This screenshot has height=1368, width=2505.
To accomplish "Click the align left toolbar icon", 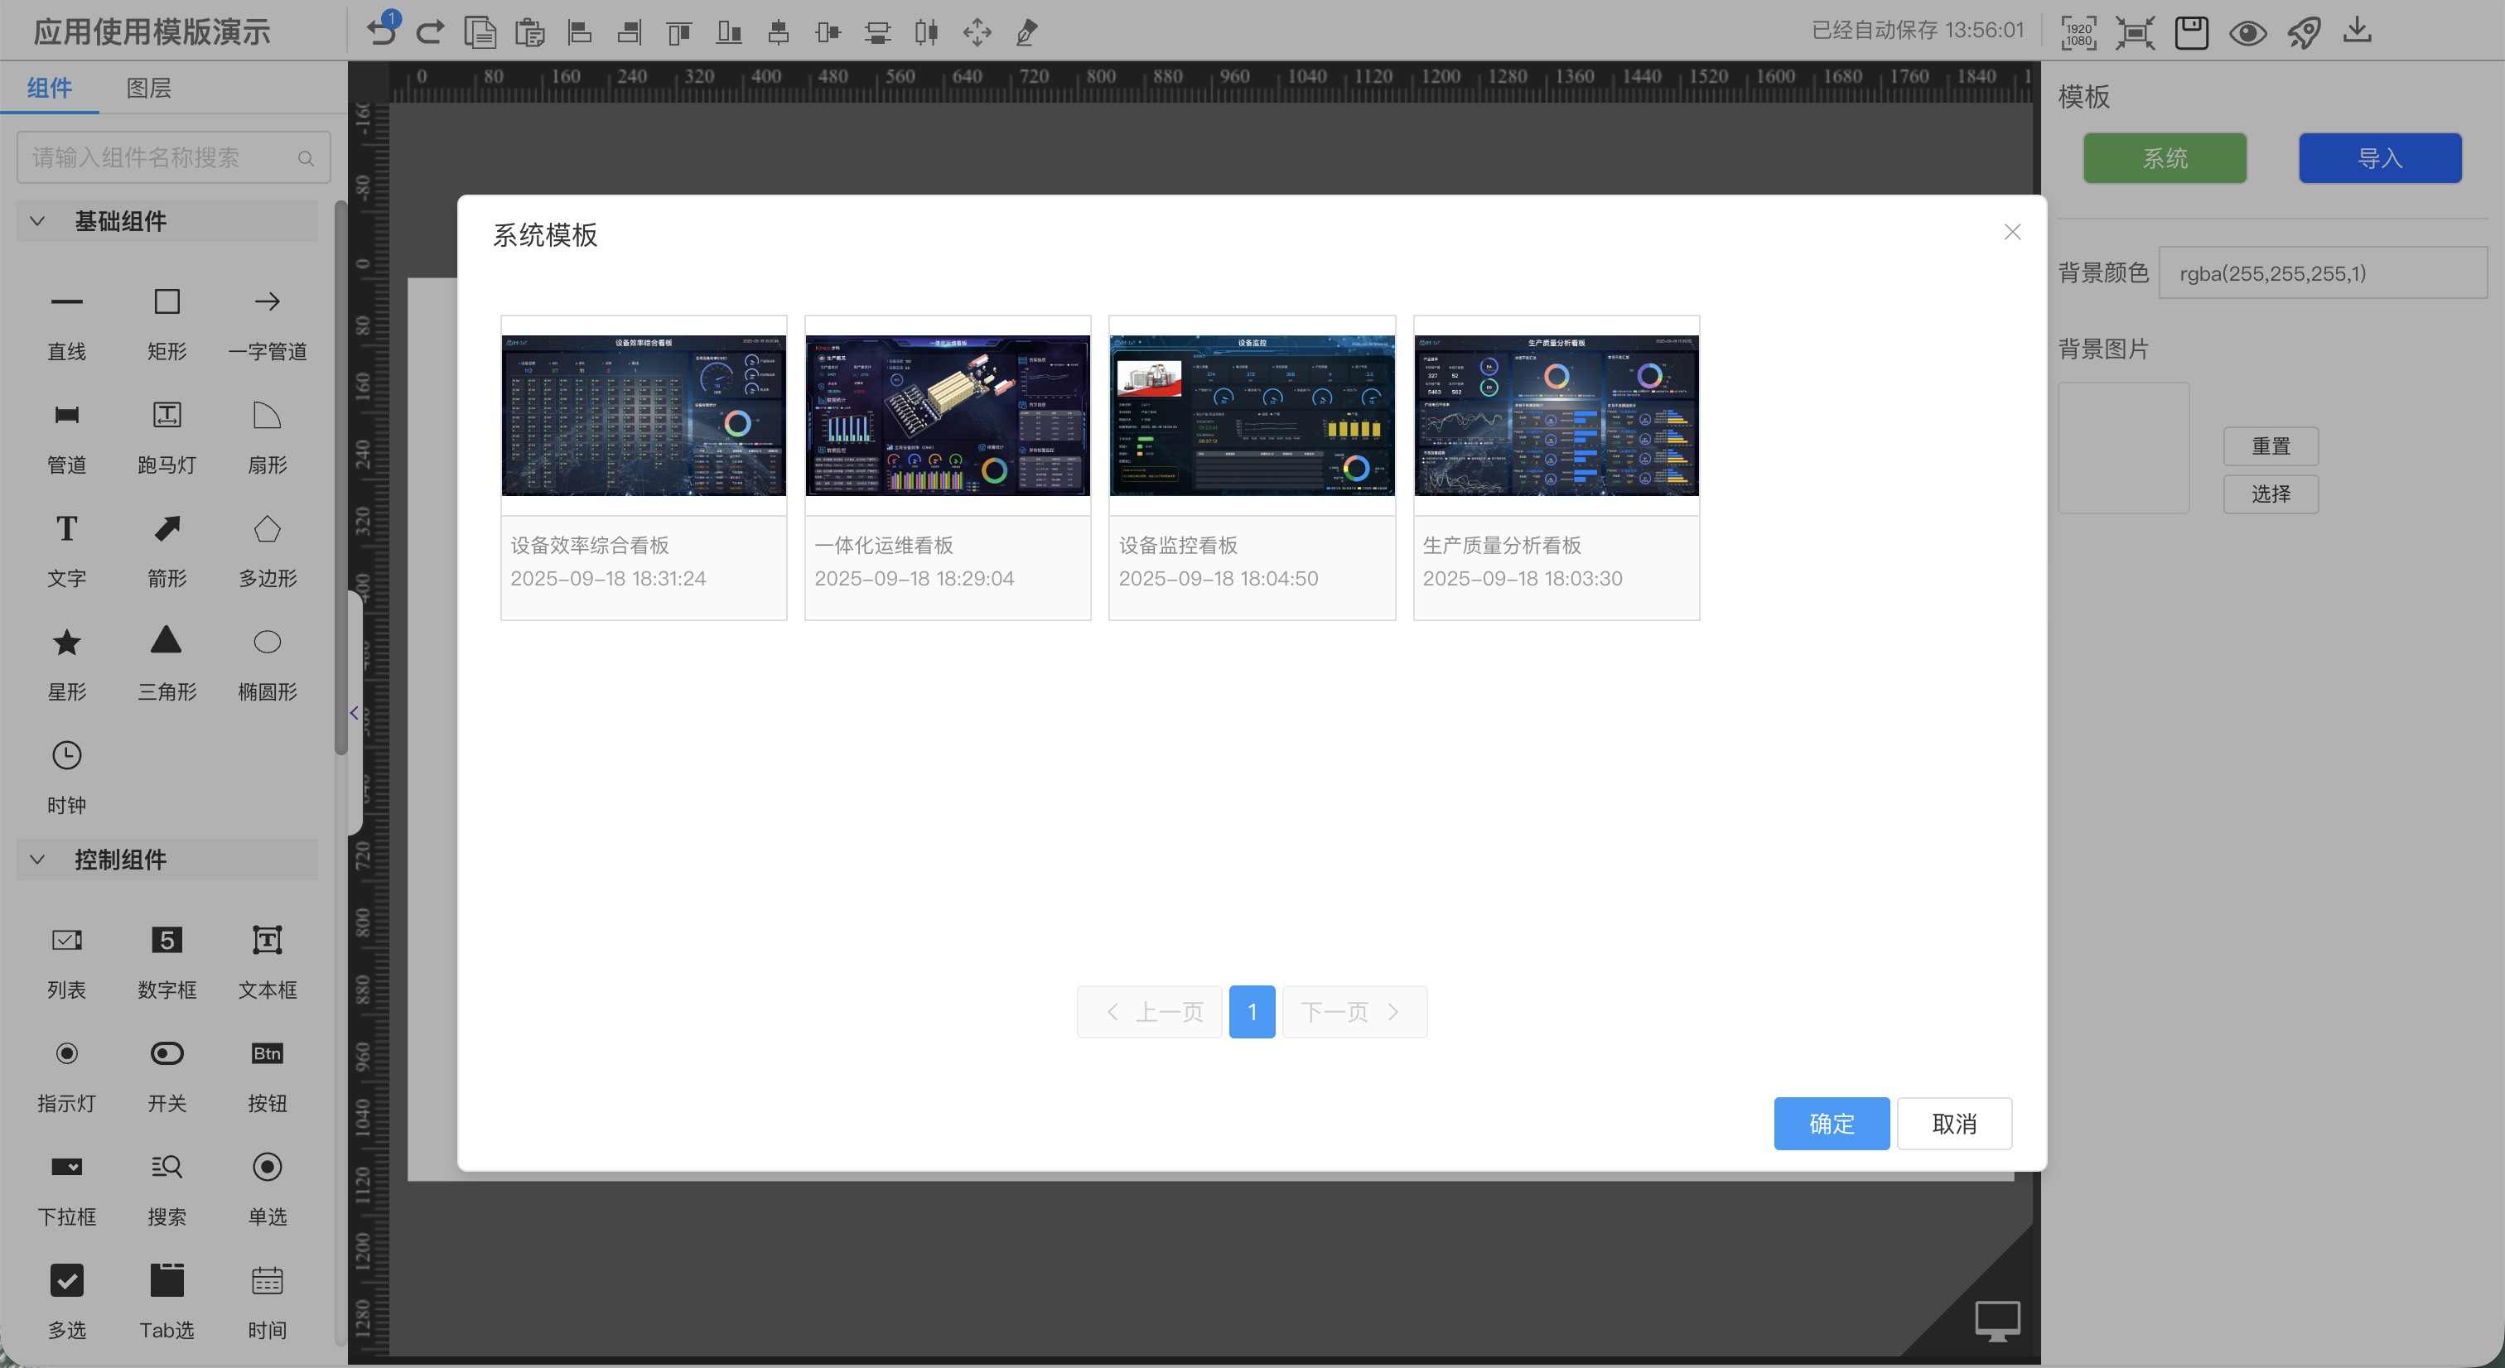I will pyautogui.click(x=580, y=32).
